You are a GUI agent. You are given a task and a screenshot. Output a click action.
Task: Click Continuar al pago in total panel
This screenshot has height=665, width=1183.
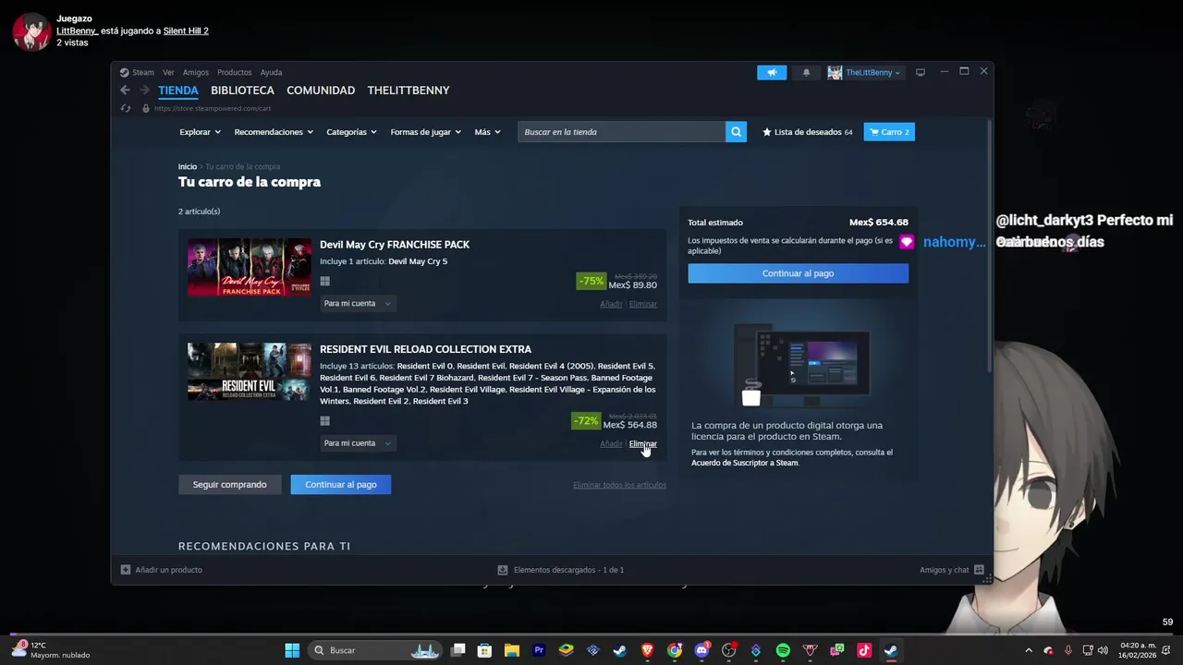tap(798, 273)
